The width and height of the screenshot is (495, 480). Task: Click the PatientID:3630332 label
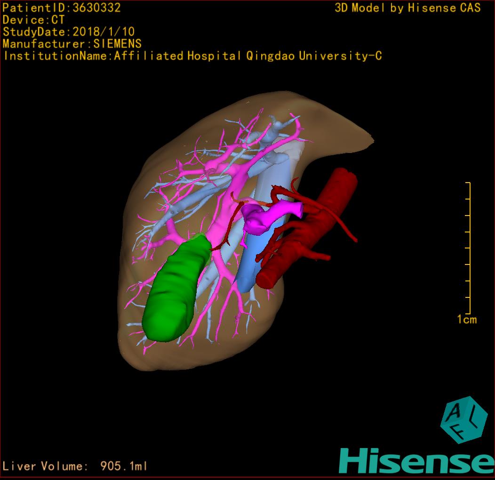coord(62,8)
